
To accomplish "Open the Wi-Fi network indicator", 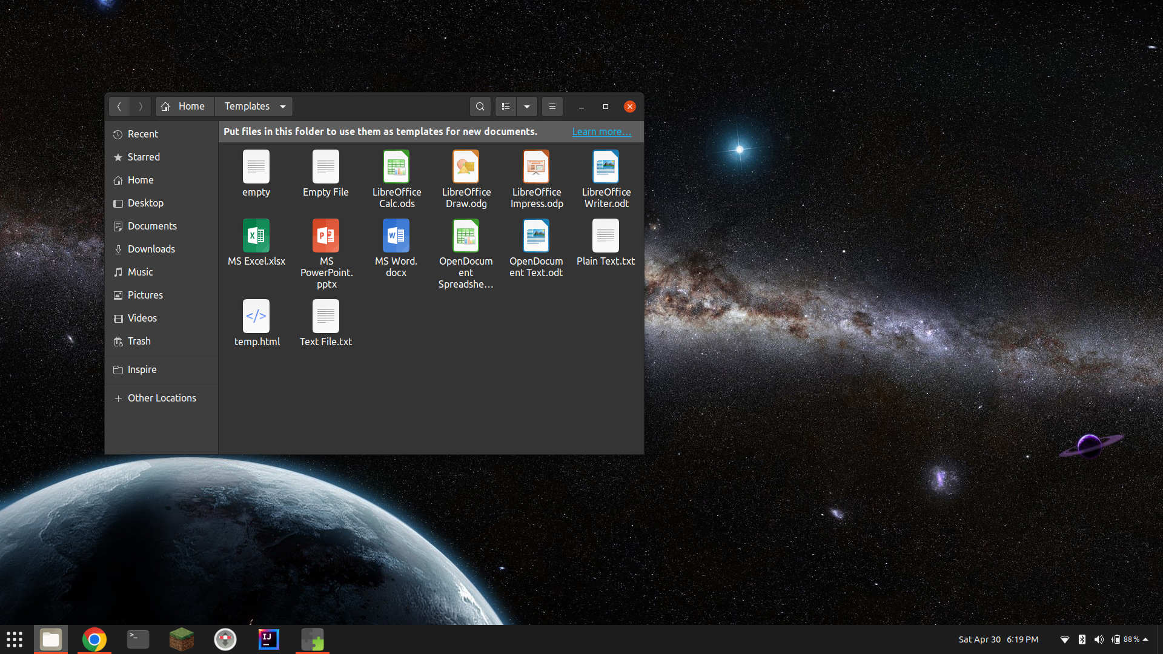I will pos(1065,639).
